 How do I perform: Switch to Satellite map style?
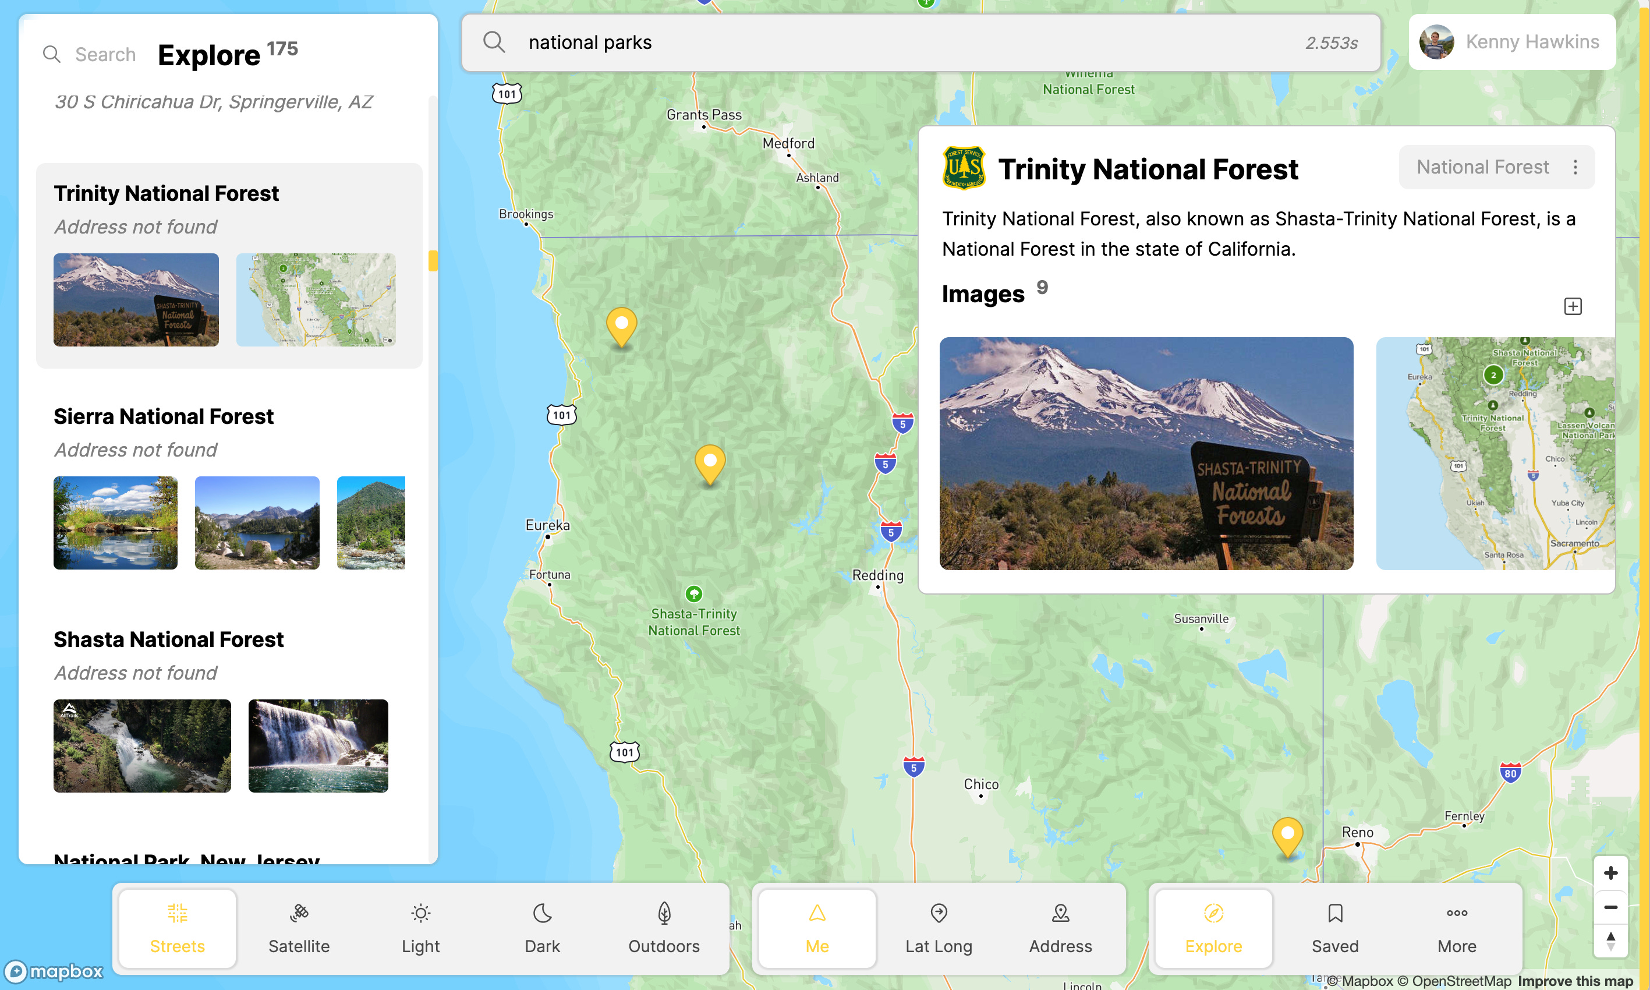(299, 928)
